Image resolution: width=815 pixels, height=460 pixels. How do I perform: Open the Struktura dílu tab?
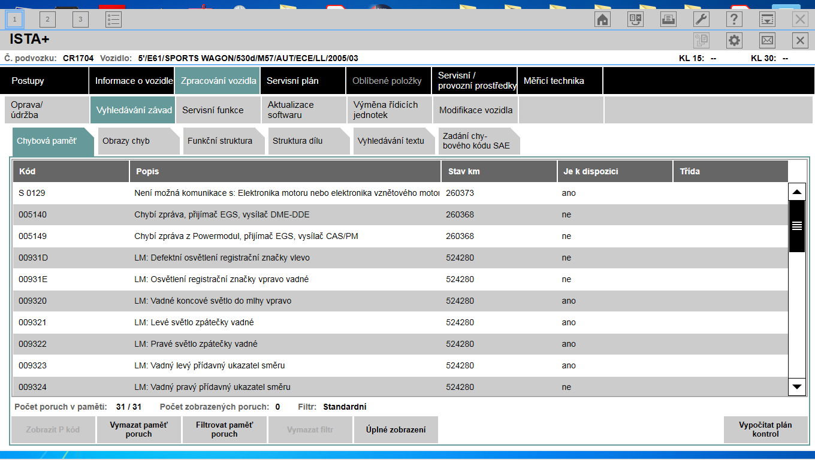click(309, 141)
